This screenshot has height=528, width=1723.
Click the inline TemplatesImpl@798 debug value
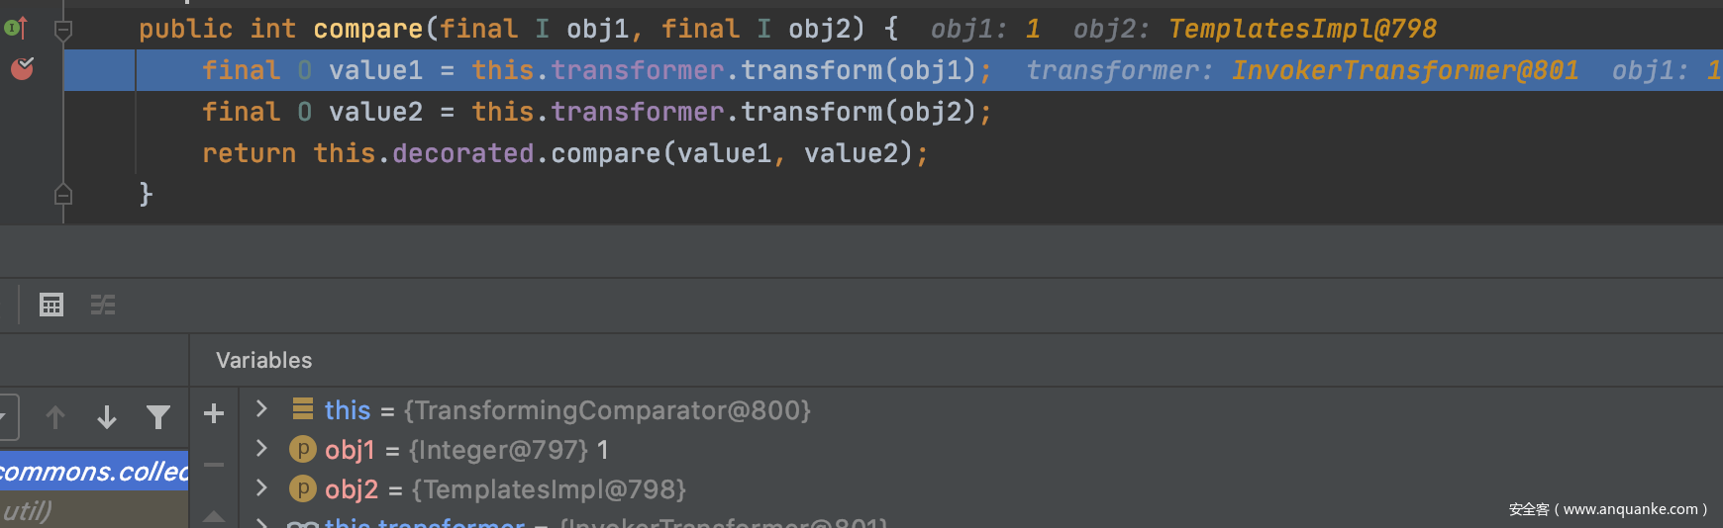coord(1301,29)
